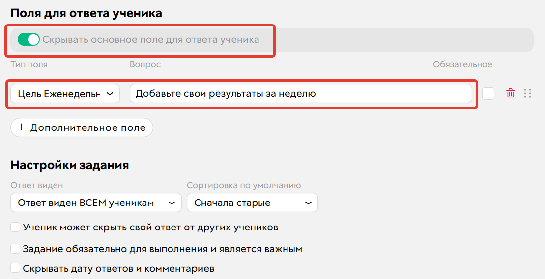Toggle hiding the main student answer field
545x279 pixels.
[29, 40]
